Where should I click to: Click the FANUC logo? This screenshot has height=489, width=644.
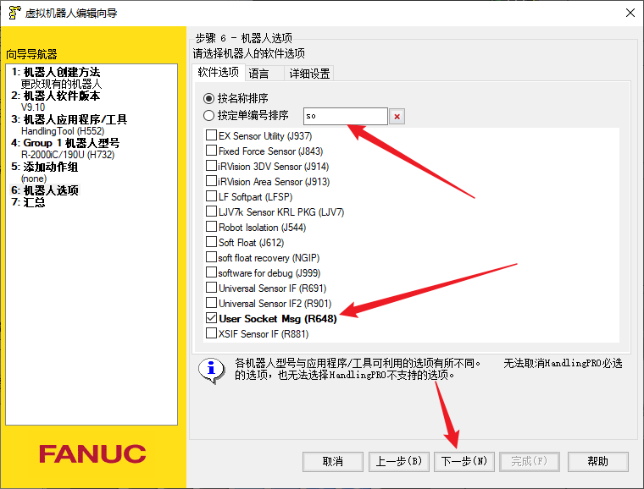point(92,454)
